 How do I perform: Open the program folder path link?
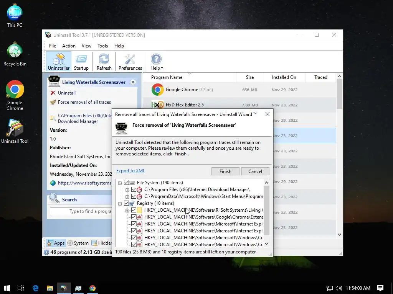click(x=85, y=118)
